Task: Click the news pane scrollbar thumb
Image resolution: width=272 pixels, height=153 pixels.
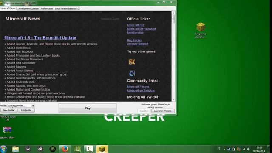Action: pos(173,19)
